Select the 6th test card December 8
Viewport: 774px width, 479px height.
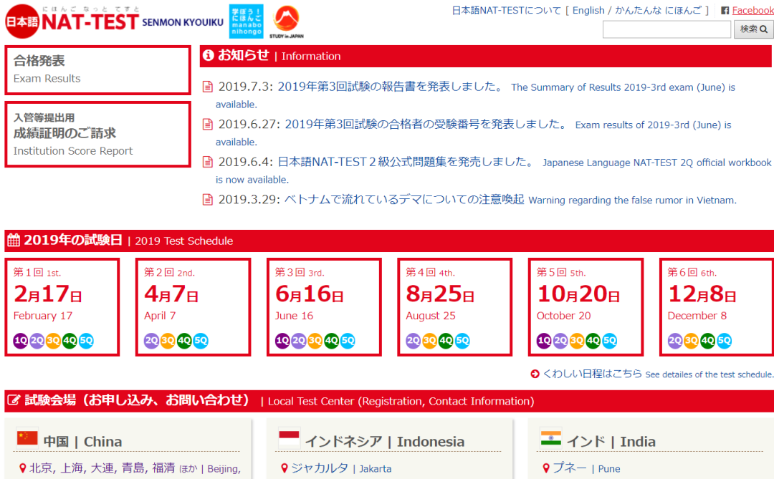pos(716,307)
